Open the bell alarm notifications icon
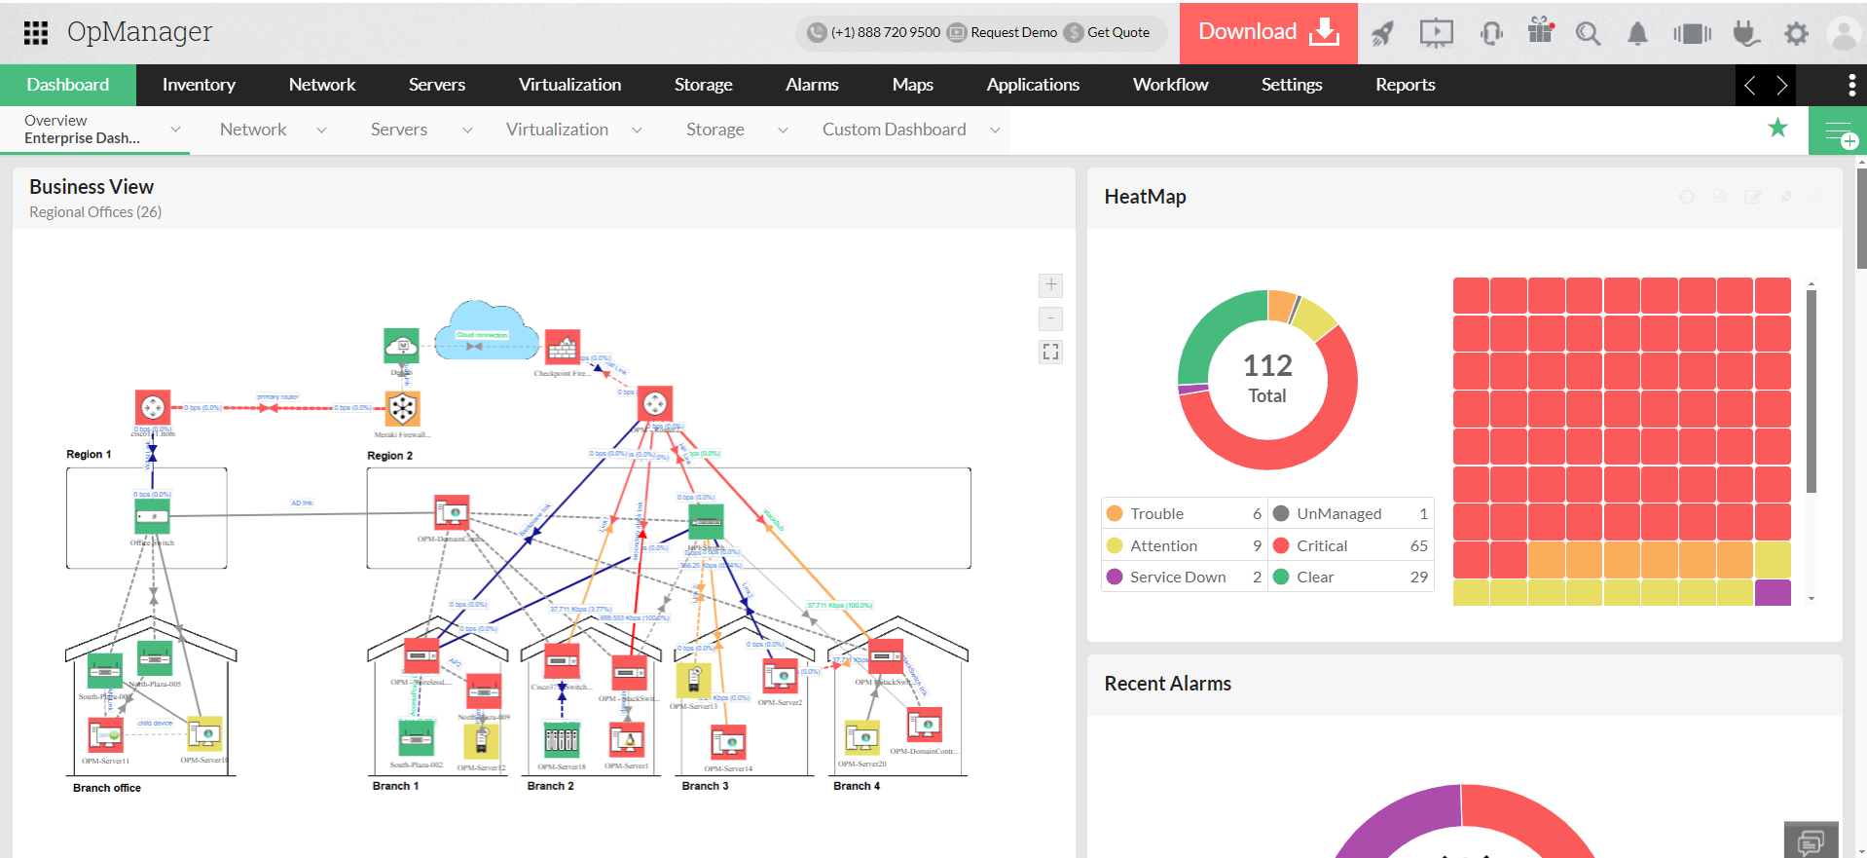The height and width of the screenshot is (858, 1867). (x=1637, y=34)
